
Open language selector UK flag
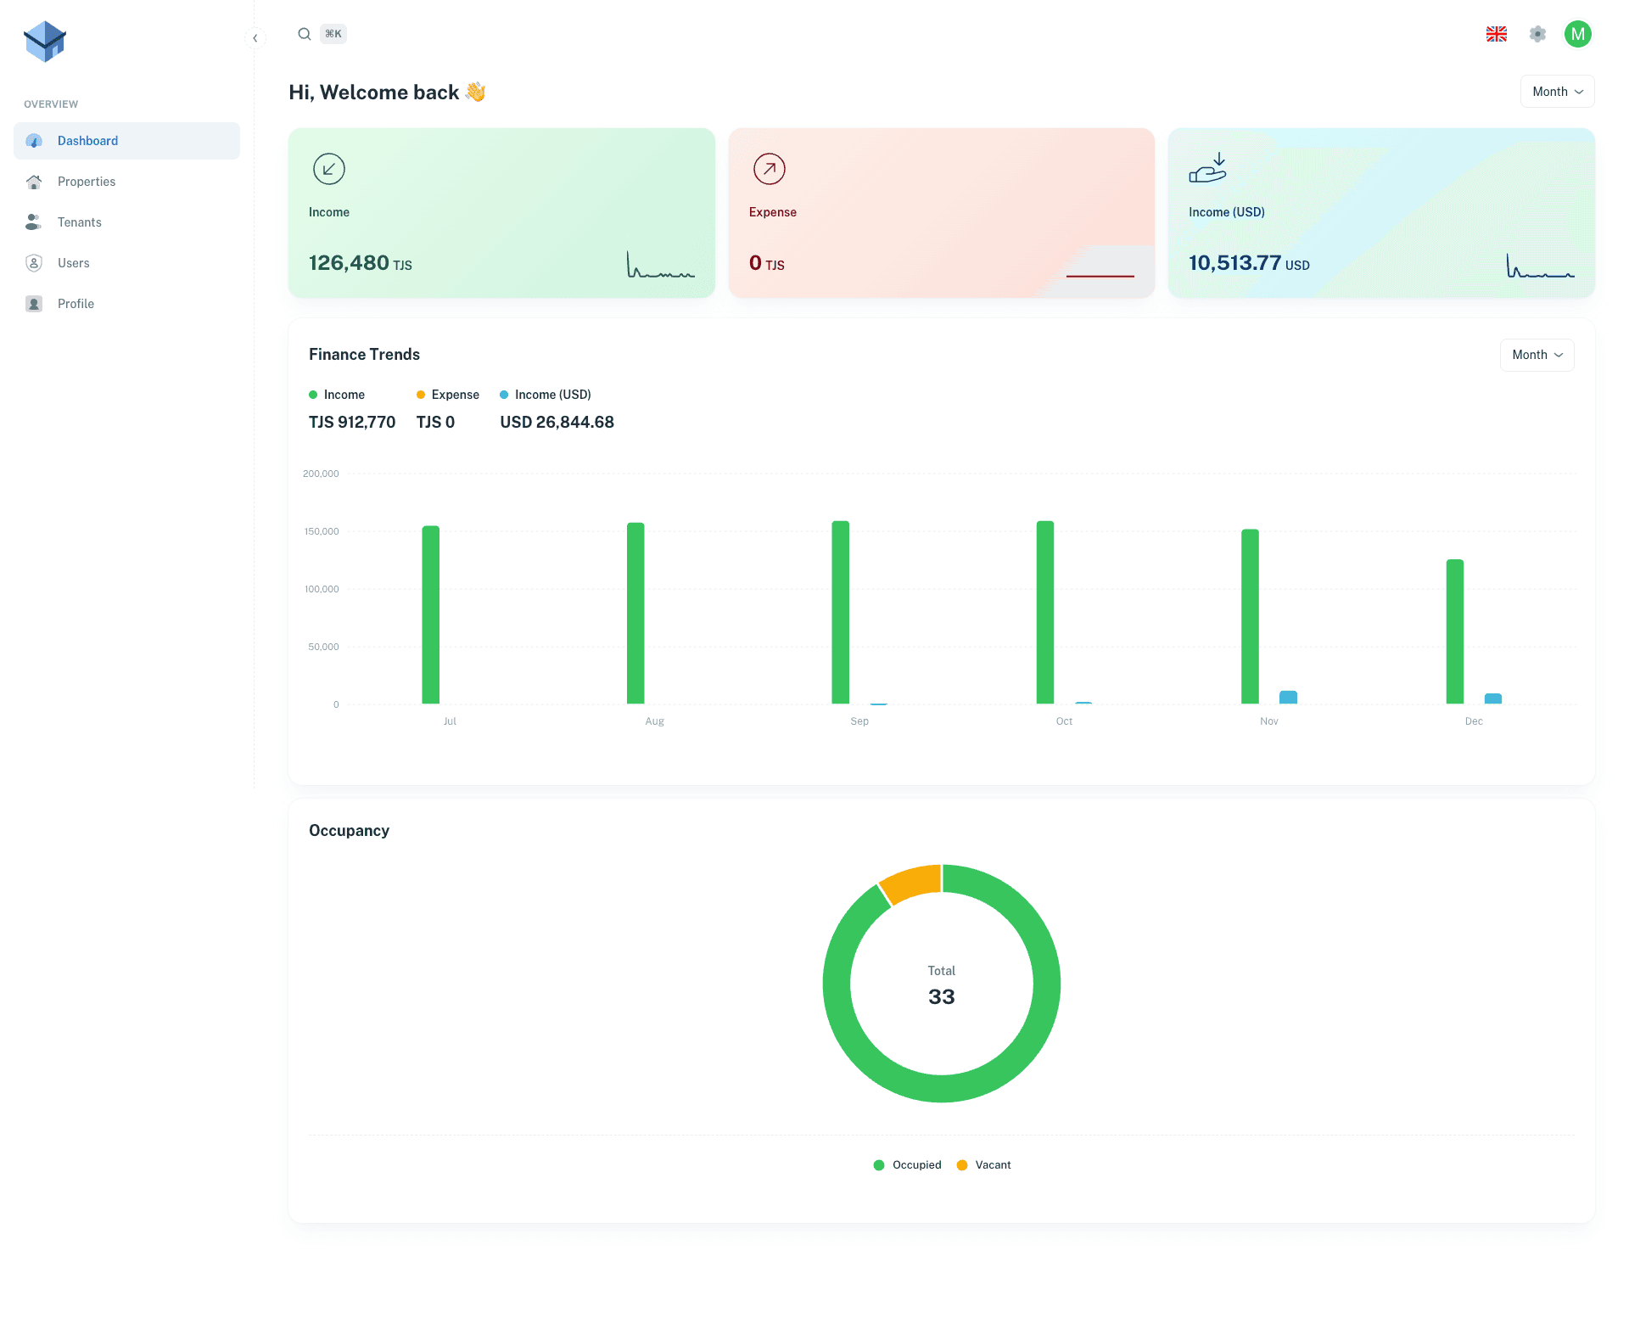click(x=1496, y=34)
